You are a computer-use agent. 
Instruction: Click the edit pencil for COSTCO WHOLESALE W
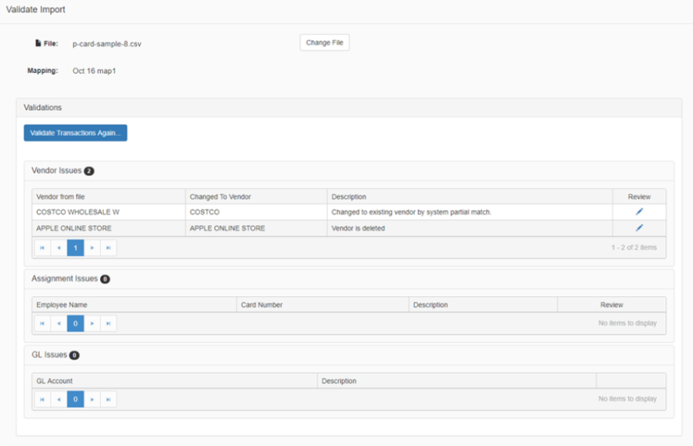(x=639, y=211)
